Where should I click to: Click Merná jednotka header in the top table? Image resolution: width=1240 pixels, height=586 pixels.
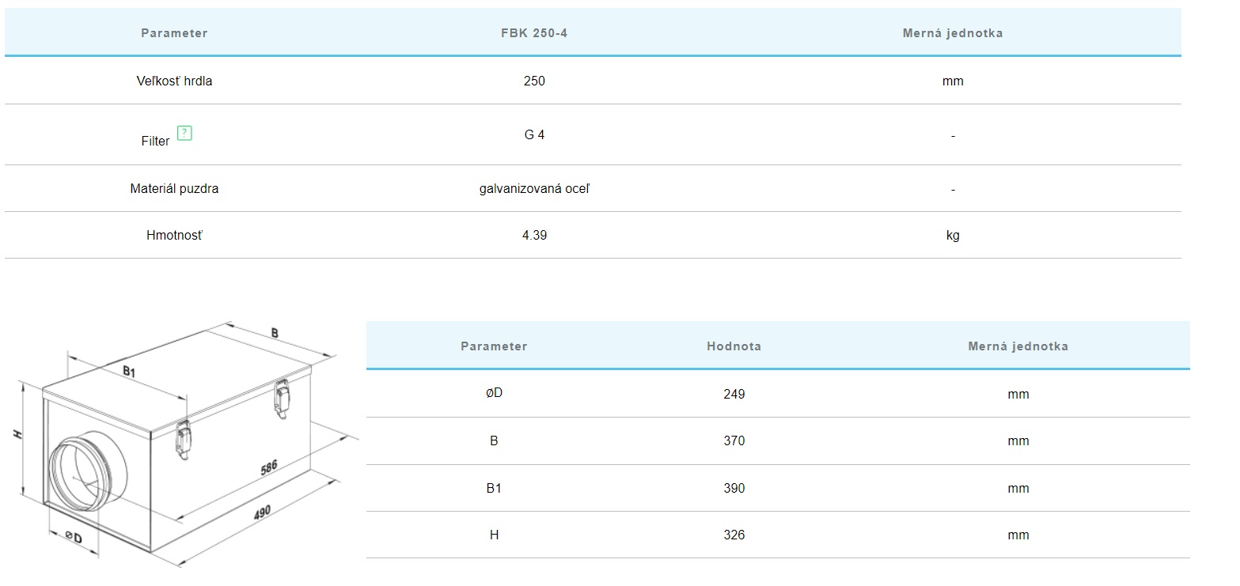(x=953, y=33)
